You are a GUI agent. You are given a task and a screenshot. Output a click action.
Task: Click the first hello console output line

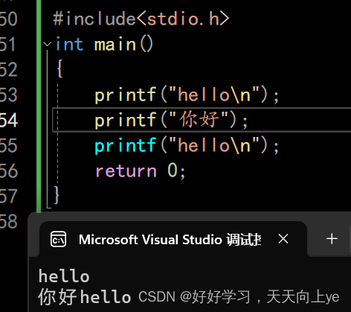click(64, 276)
